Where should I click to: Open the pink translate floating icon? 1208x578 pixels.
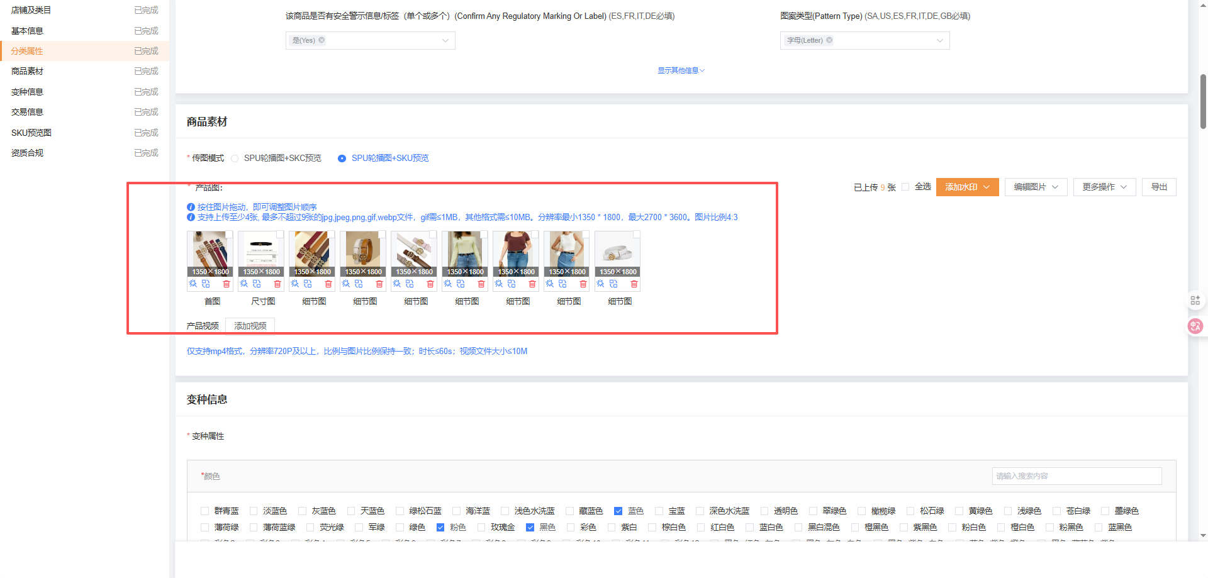coord(1195,326)
